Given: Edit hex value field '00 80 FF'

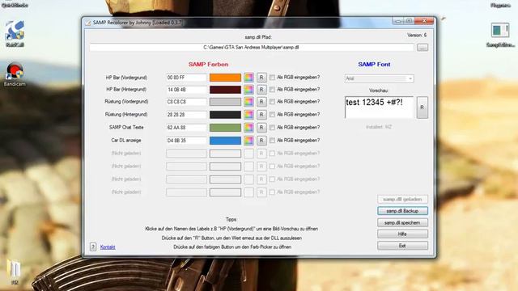Looking at the screenshot, I should tap(186, 78).
